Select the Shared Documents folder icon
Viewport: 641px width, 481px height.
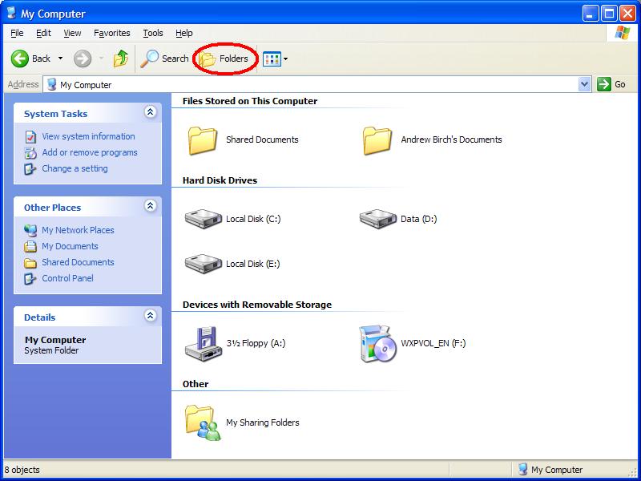pos(203,140)
